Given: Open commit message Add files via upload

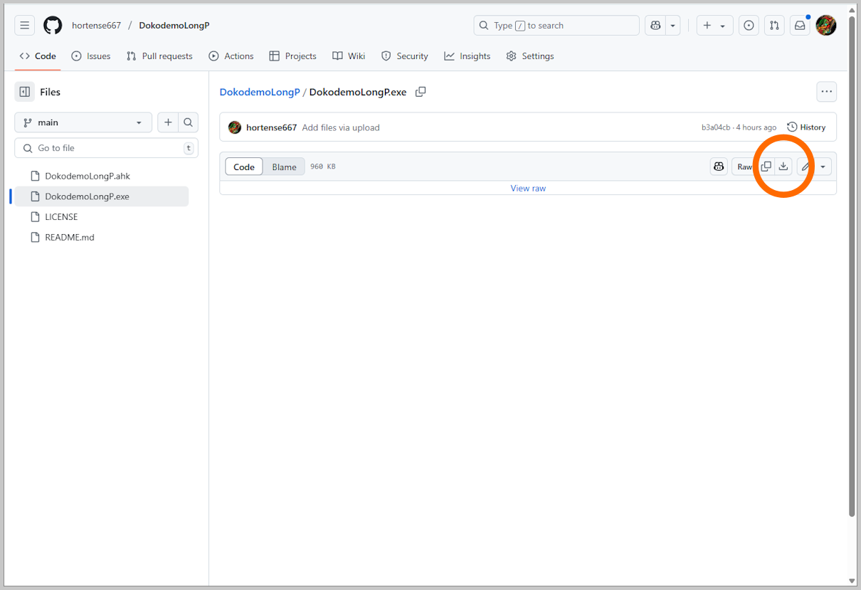Looking at the screenshot, I should [341, 127].
